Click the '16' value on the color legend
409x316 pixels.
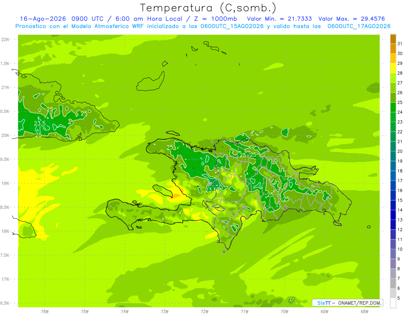click(x=400, y=191)
